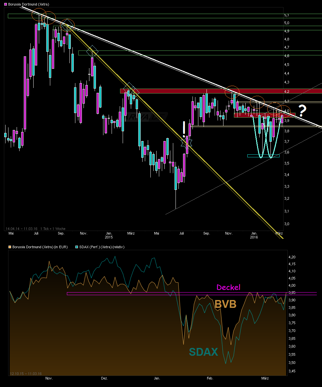Image resolution: width=322 pixels, height=387 pixels.
Task: Click the '3,65' value on the comparison chart axis
Action: pos(292,339)
